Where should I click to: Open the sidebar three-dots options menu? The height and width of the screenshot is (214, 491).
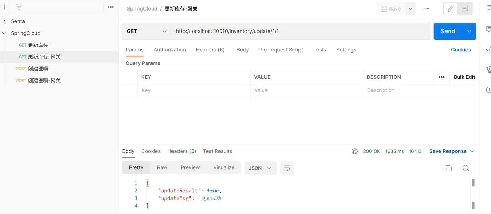(110, 7)
